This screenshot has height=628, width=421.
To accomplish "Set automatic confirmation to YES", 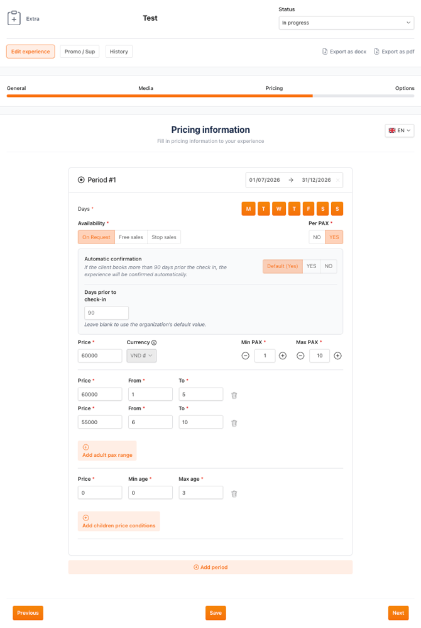I will [x=312, y=266].
